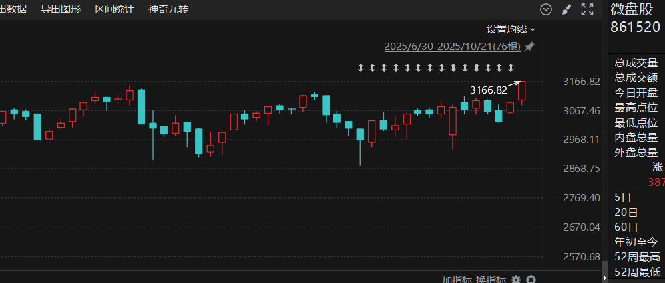The width and height of the screenshot is (665, 283).
Task: Open the 神奇九转 menu item
Action: [x=168, y=9]
